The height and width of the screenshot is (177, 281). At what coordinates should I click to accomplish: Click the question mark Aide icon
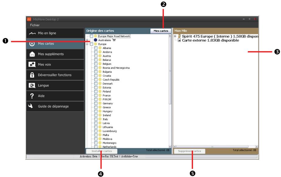click(x=32, y=96)
